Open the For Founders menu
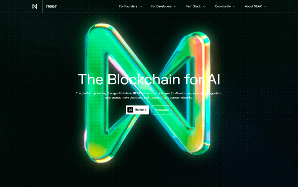Image resolution: width=298 pixels, height=187 pixels. point(131,6)
